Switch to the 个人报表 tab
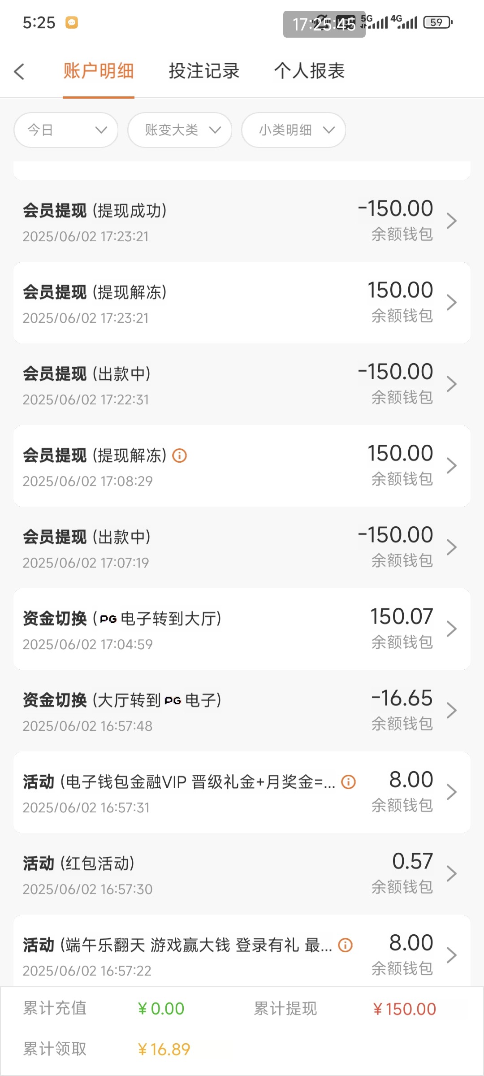484x1076 pixels. pyautogui.click(x=309, y=71)
